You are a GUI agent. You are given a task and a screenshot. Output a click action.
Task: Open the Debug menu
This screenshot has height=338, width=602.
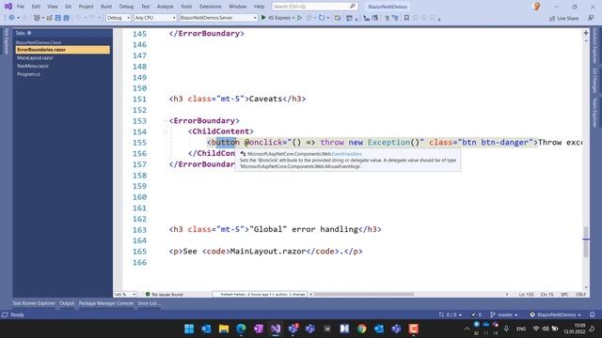tap(126, 7)
